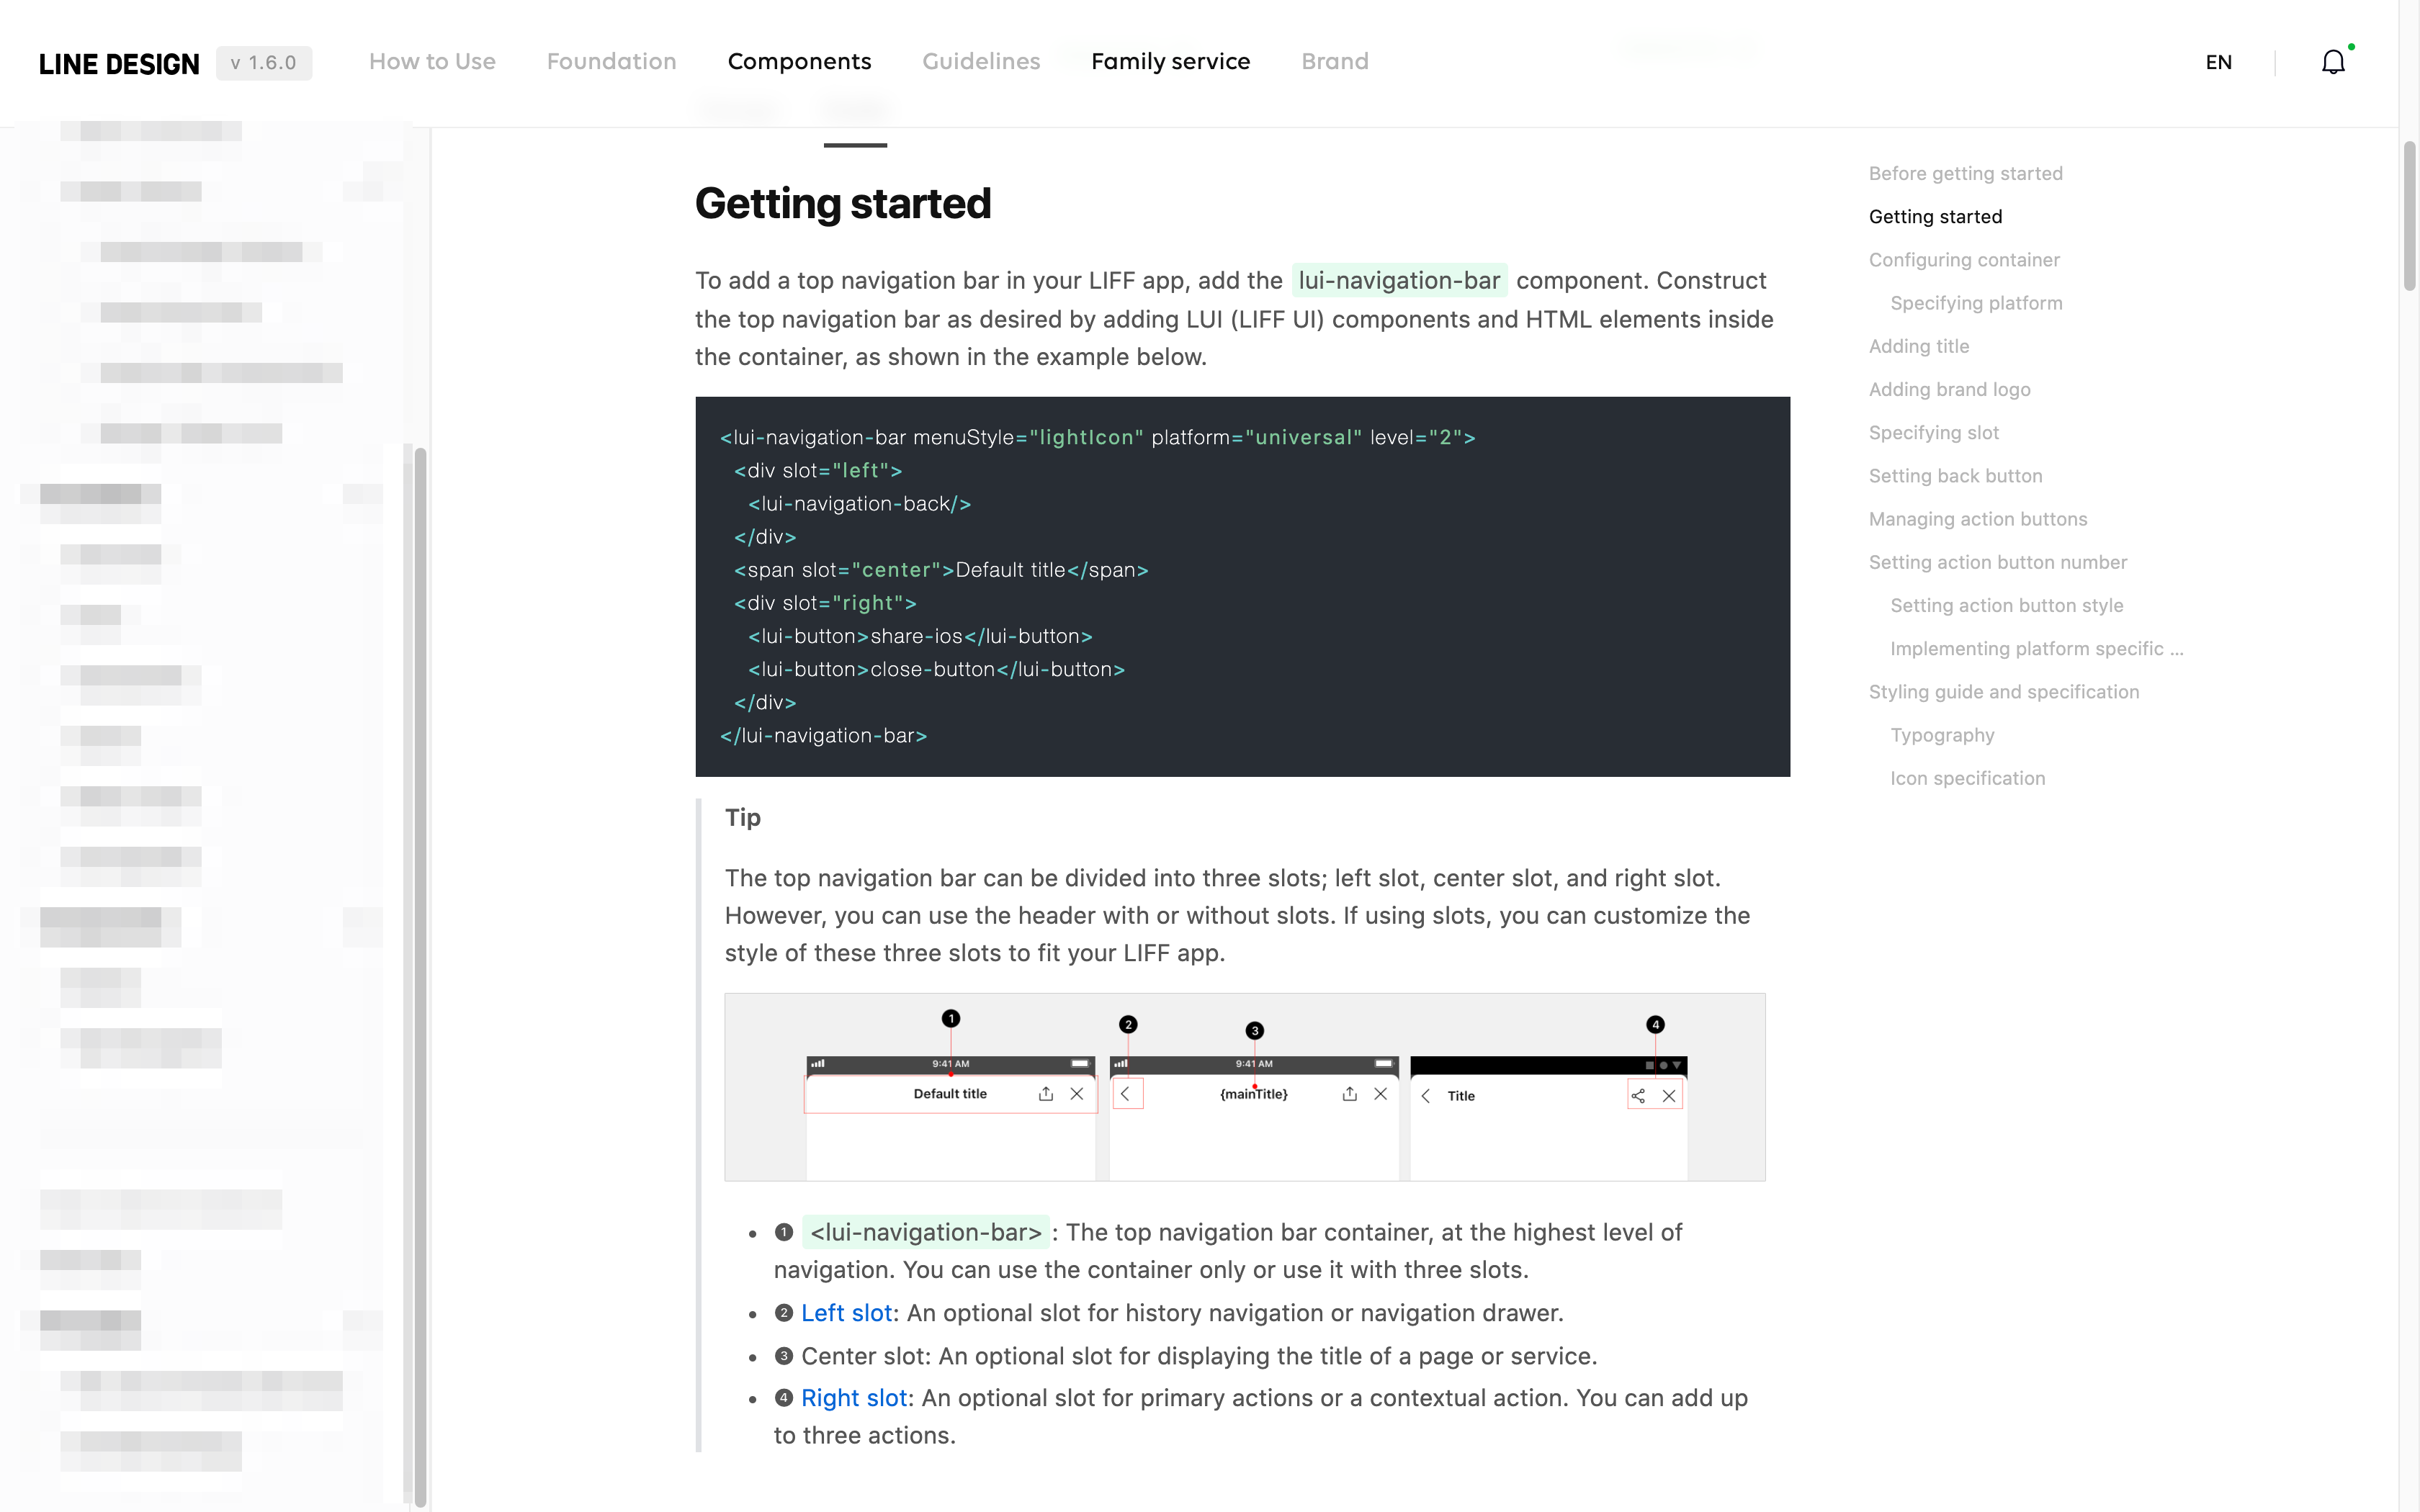Jump to Getting started in contents
The height and width of the screenshot is (1512, 2420).
pos(1935,217)
